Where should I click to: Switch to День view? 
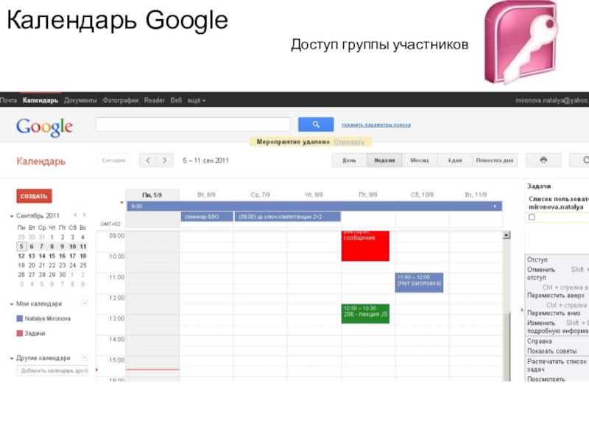point(349,160)
